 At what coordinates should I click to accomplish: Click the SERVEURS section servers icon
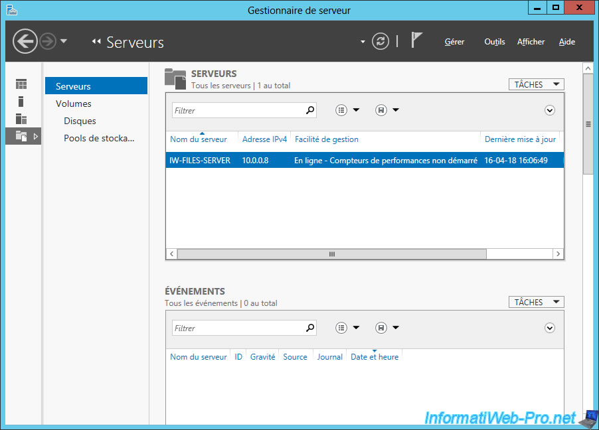pos(175,79)
